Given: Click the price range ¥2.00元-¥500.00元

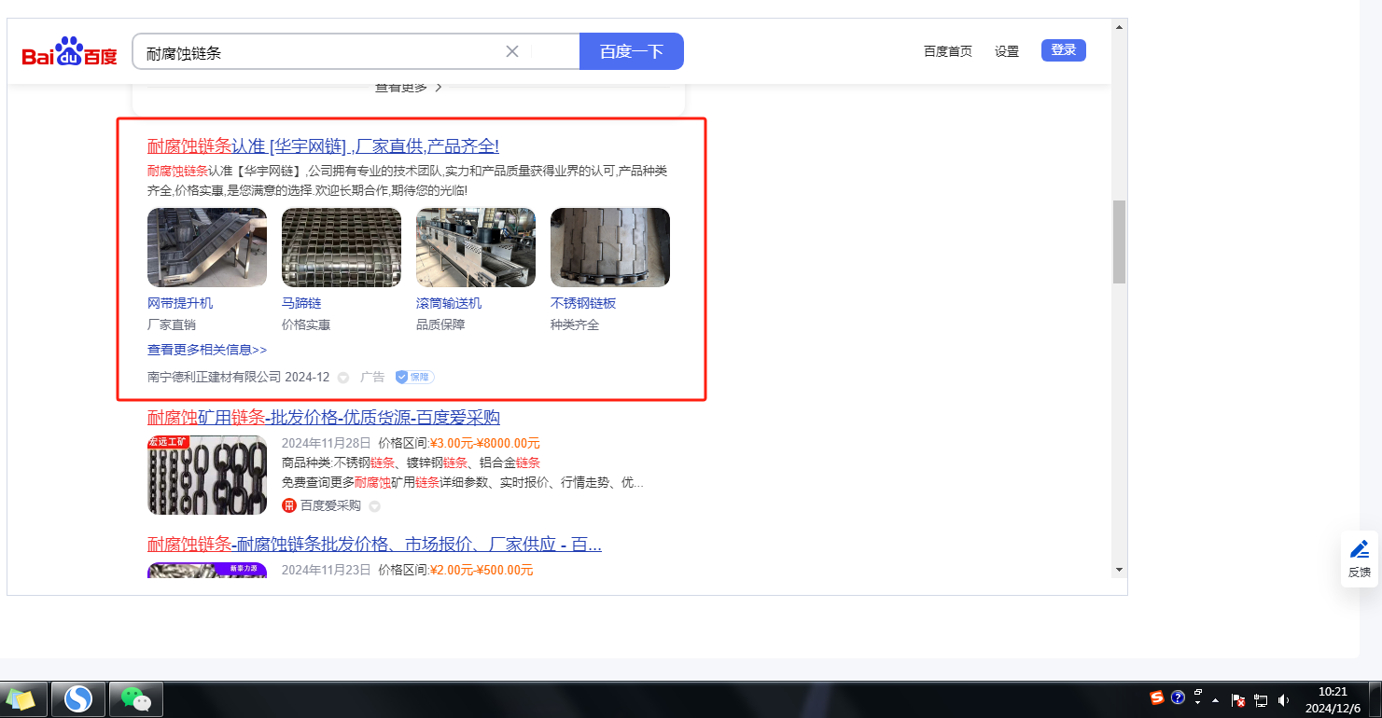Looking at the screenshot, I should (x=482, y=570).
